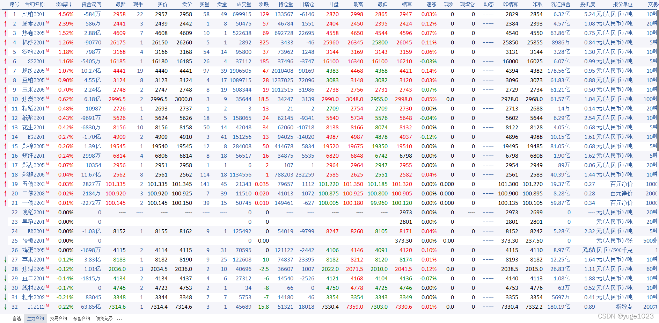Sort by the 最新 column header

(x=120, y=4)
